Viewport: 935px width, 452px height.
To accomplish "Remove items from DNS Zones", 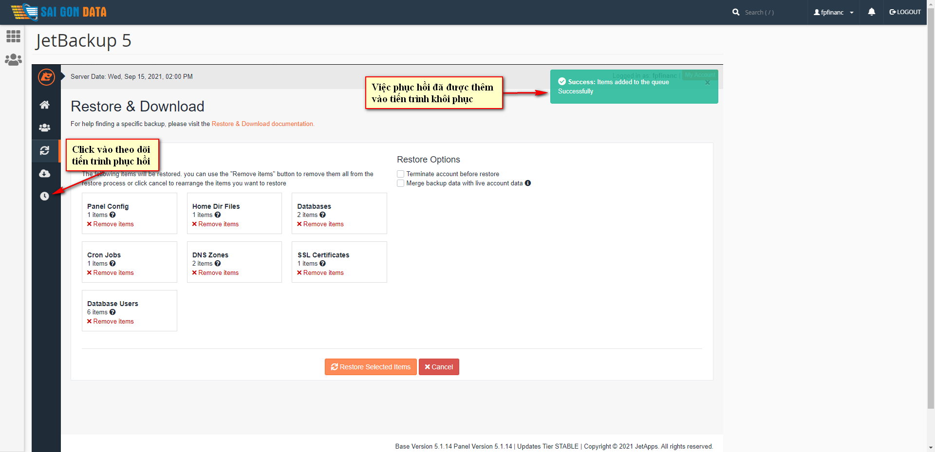I will [x=215, y=272].
